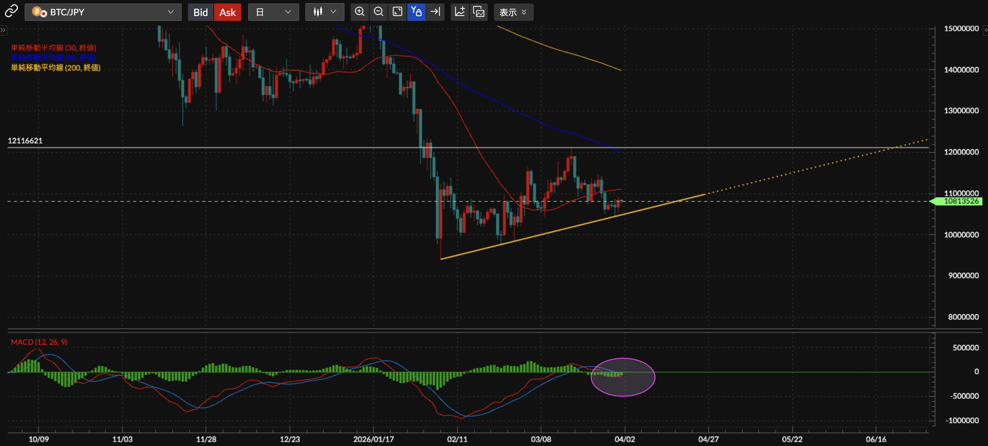Open the 日 timeframe dropdown
988x446 pixels.
pyautogui.click(x=273, y=12)
